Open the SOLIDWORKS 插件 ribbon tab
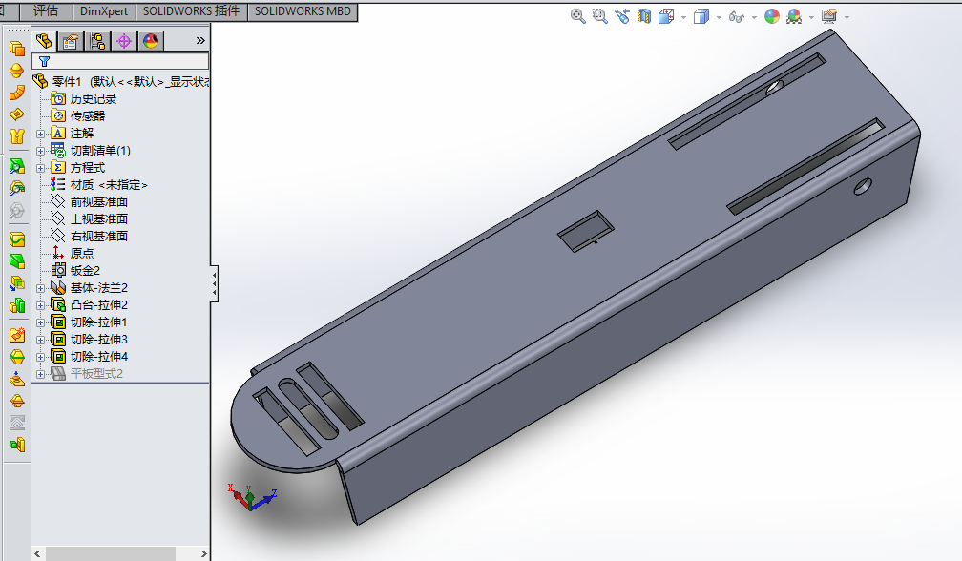This screenshot has height=561, width=962. (192, 11)
